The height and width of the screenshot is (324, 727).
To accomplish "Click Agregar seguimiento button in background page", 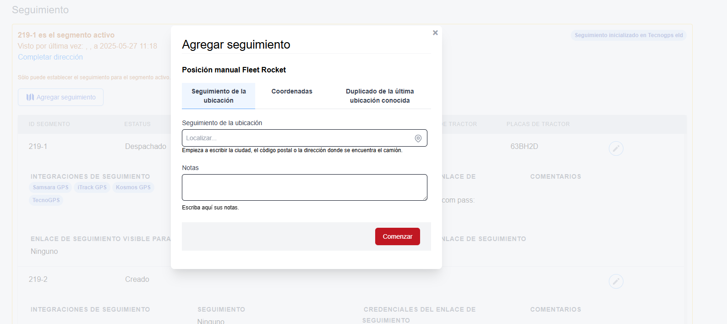I will (60, 97).
